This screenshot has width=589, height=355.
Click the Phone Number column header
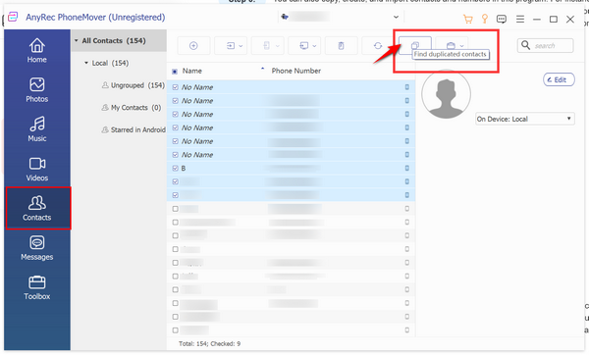(296, 71)
